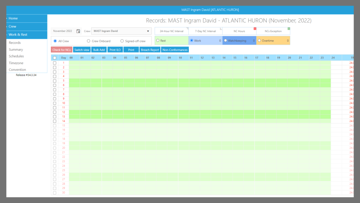Tick the checkbox for day 20
The image size is (360, 203).
tap(54, 148)
